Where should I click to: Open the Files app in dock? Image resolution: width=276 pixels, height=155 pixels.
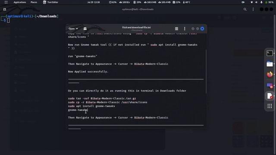(270, 64)
